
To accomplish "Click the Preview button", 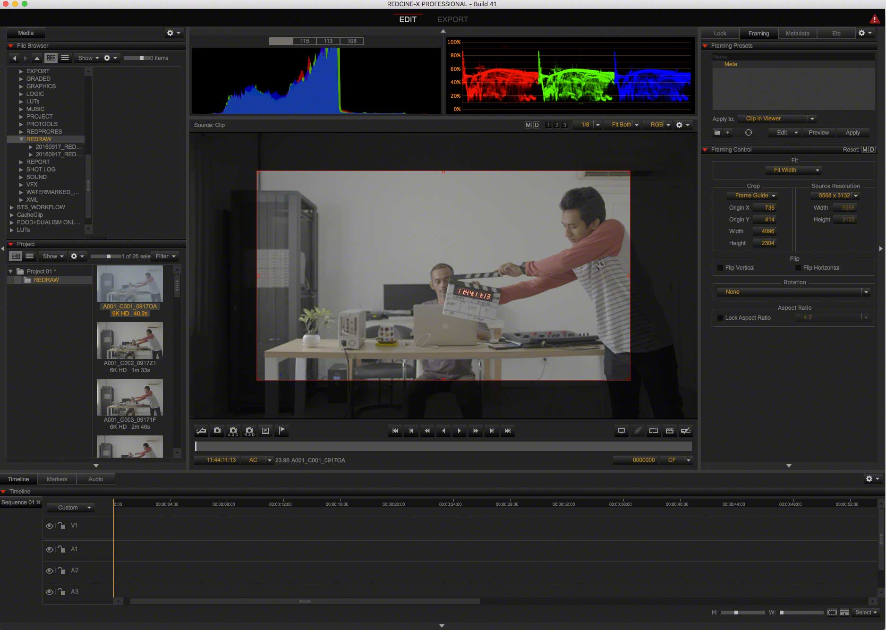I will (818, 133).
